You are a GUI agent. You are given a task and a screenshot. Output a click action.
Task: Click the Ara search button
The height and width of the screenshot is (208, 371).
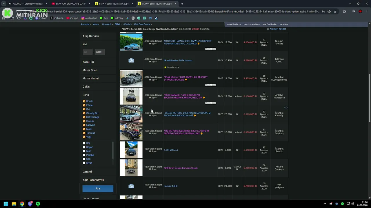[98, 188]
